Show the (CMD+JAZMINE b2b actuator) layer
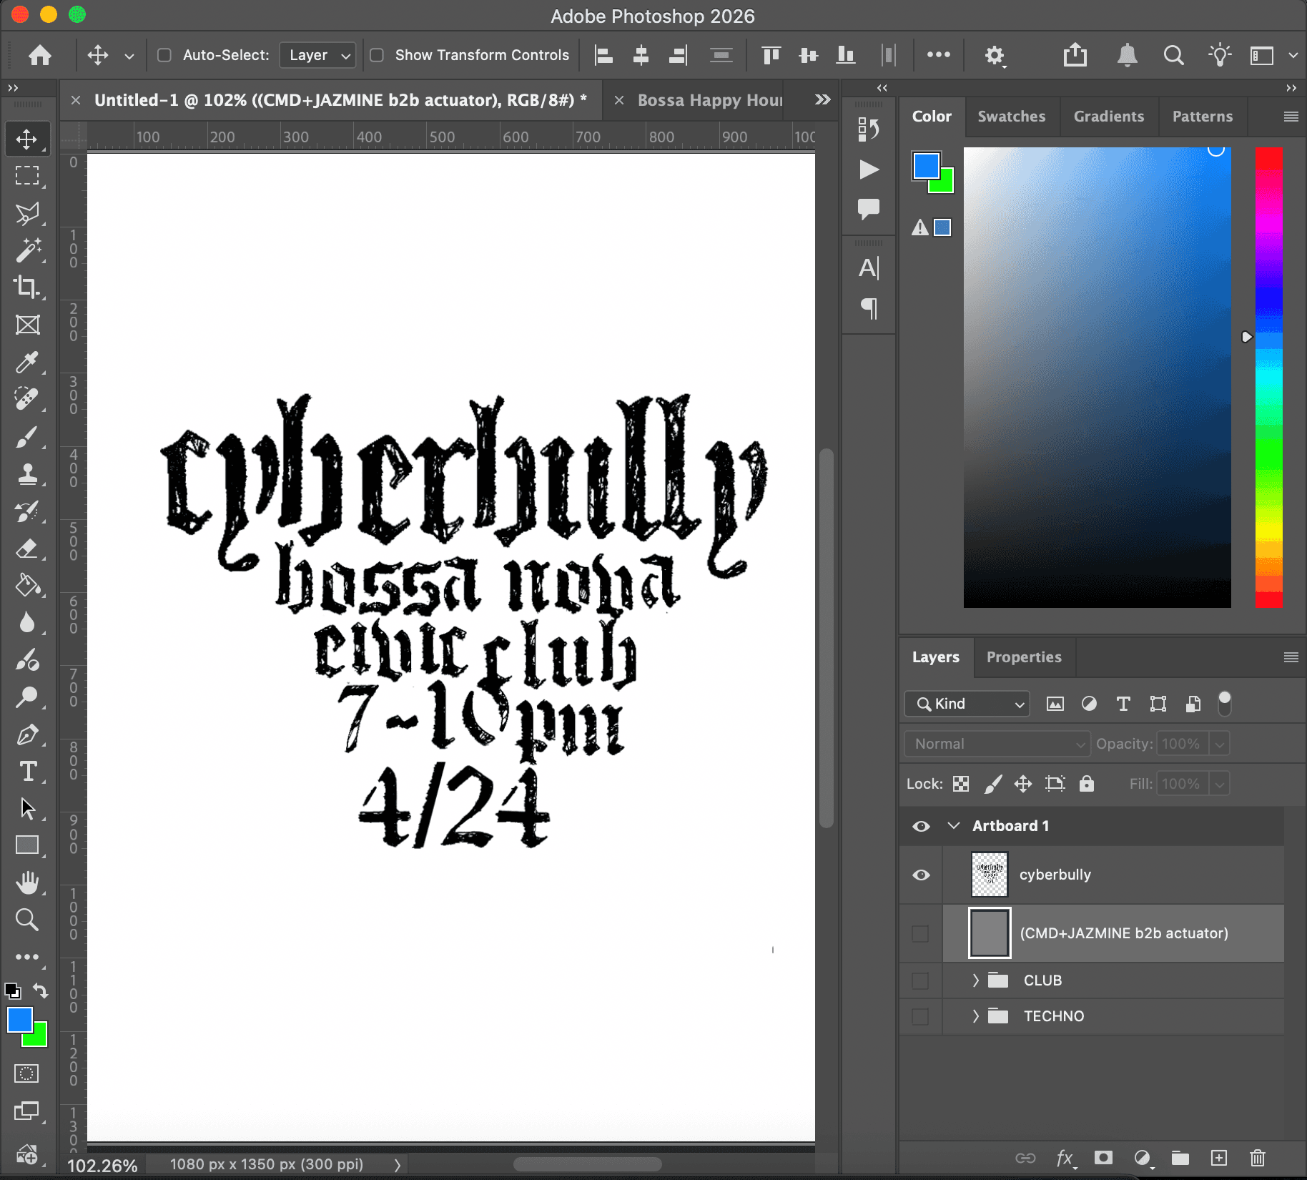Image resolution: width=1307 pixels, height=1180 pixels. 921,933
